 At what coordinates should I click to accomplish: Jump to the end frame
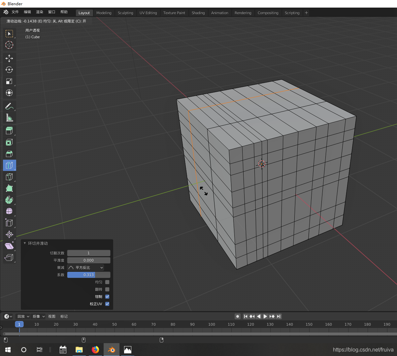[x=279, y=316]
